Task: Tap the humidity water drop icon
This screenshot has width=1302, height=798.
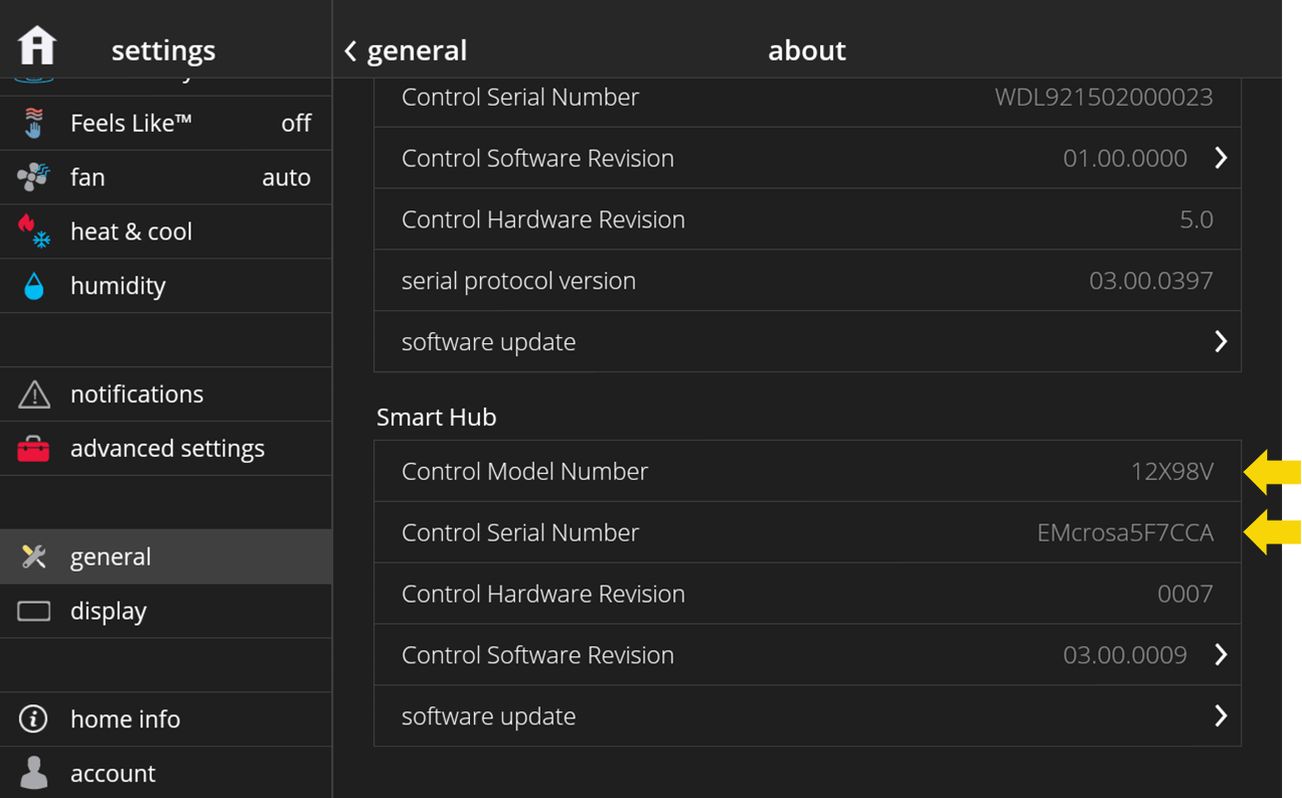Action: point(34,286)
